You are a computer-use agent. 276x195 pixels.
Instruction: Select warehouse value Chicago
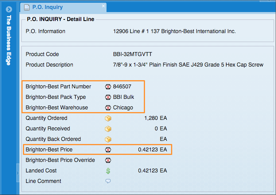point(123,107)
